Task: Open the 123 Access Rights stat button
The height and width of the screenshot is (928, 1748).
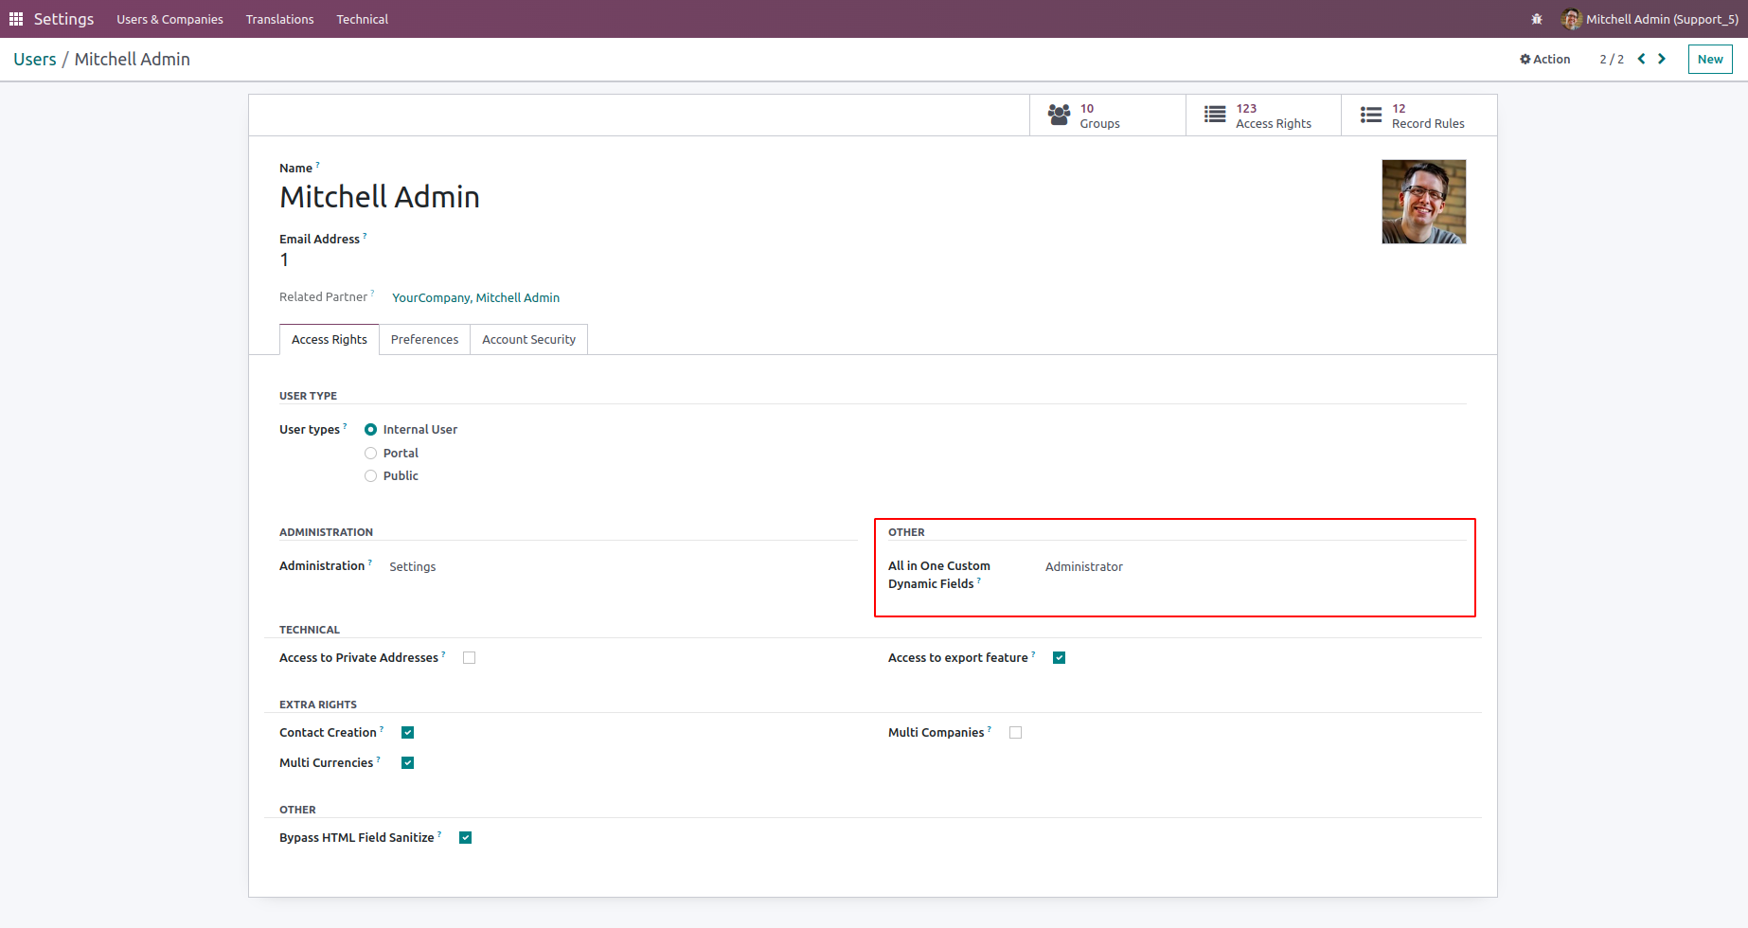Action: coord(1264,116)
